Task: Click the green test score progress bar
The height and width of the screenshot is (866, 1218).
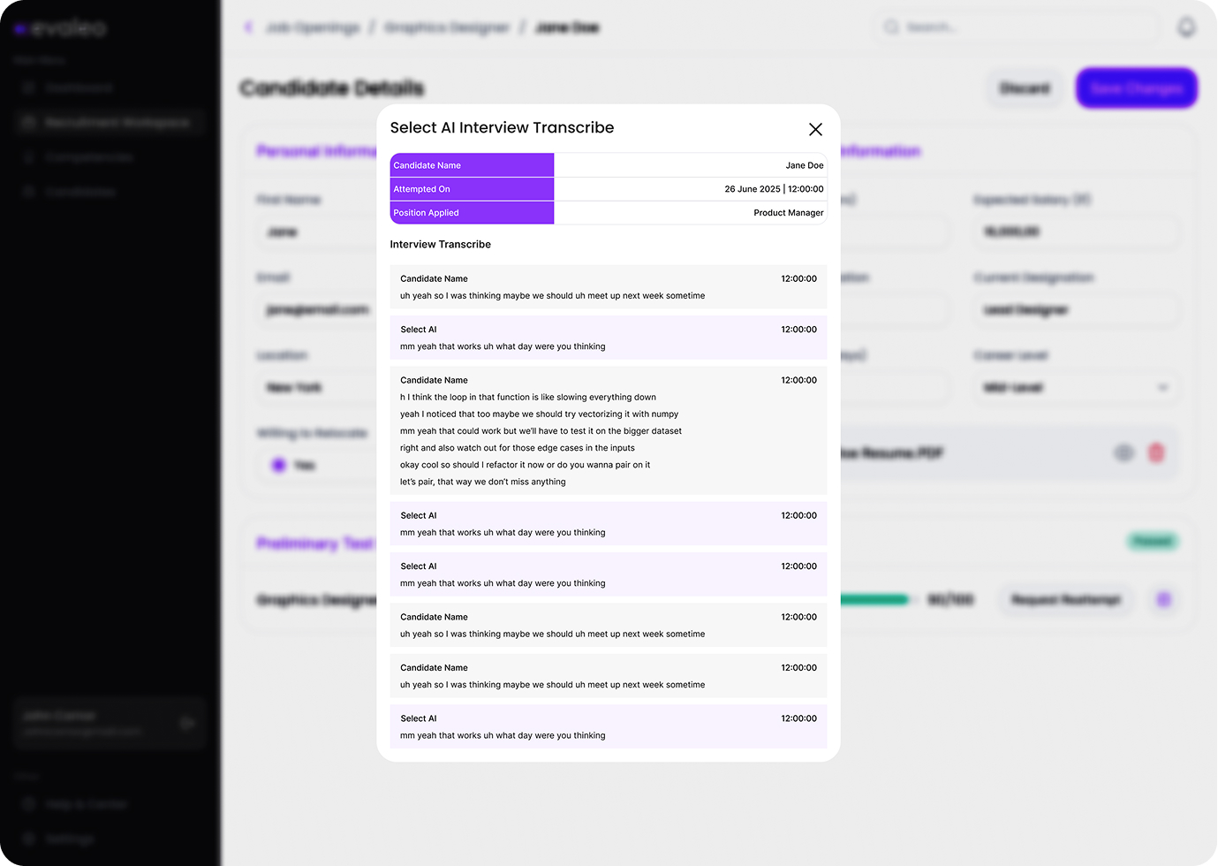Action: pyautogui.click(x=873, y=600)
